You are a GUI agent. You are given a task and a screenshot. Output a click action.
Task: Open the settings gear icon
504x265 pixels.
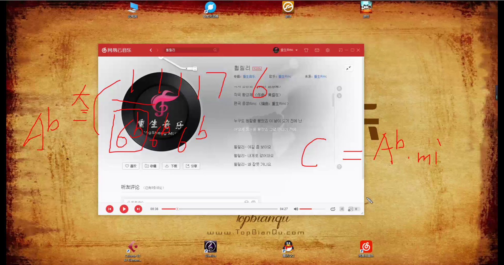pyautogui.click(x=328, y=50)
